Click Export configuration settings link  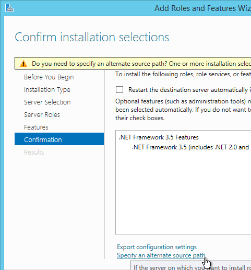(157, 247)
